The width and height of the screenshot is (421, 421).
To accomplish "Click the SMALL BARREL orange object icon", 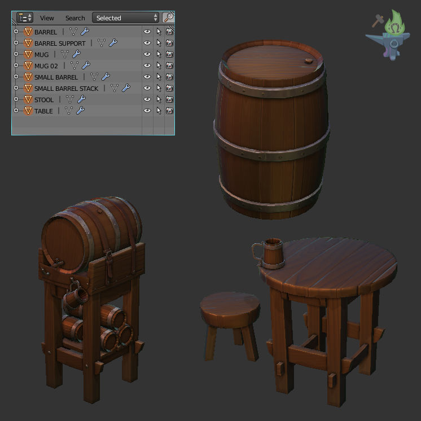I will pos(28,77).
